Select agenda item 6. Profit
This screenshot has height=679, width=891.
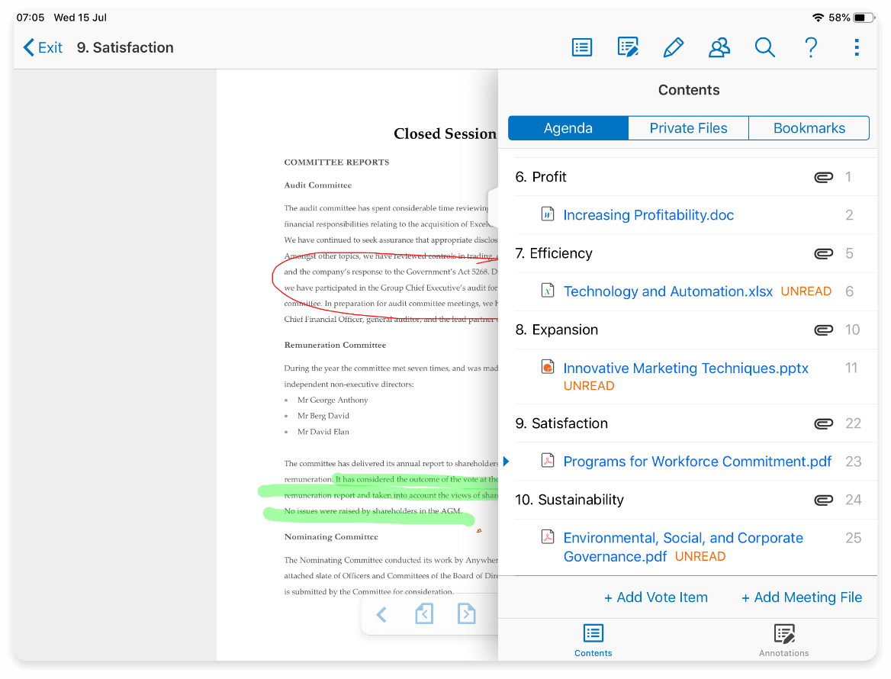point(688,177)
